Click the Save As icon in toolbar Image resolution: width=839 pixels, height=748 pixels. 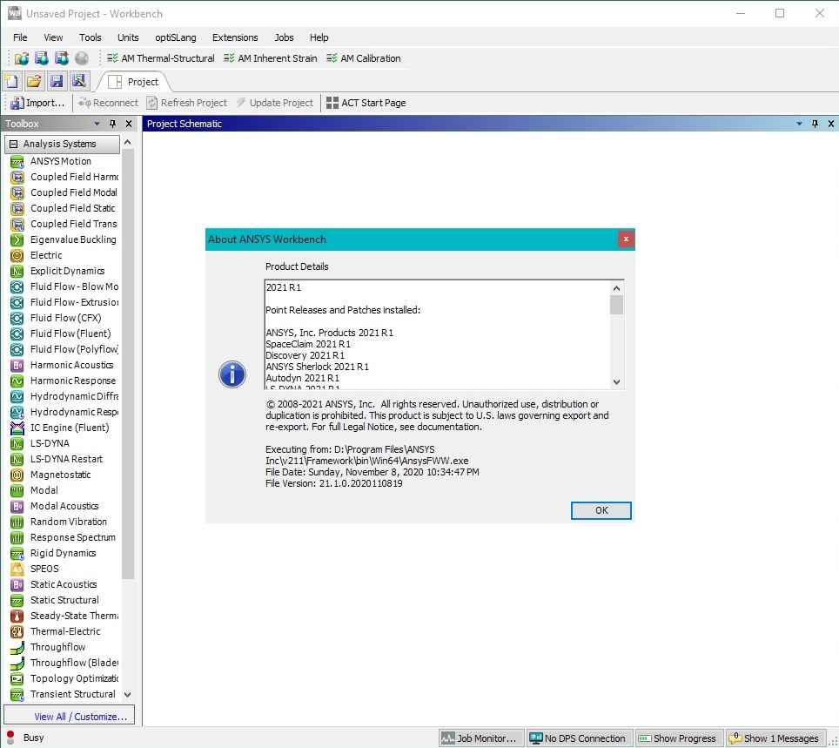(79, 81)
